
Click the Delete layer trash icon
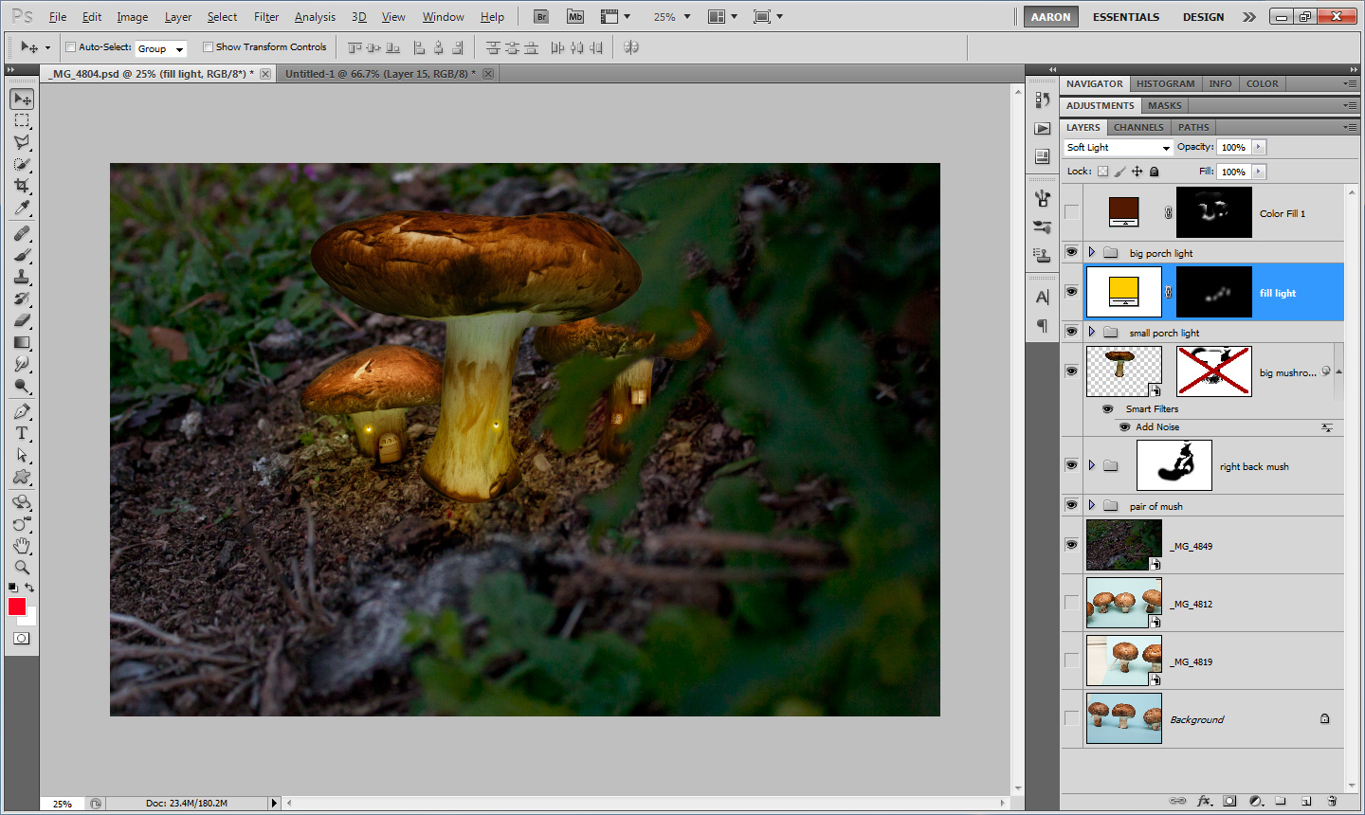click(1331, 802)
